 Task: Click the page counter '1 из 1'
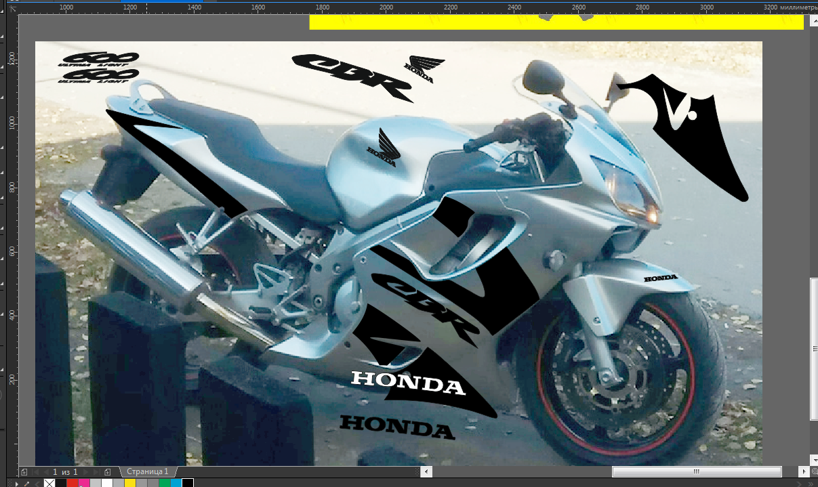pyautogui.click(x=65, y=471)
